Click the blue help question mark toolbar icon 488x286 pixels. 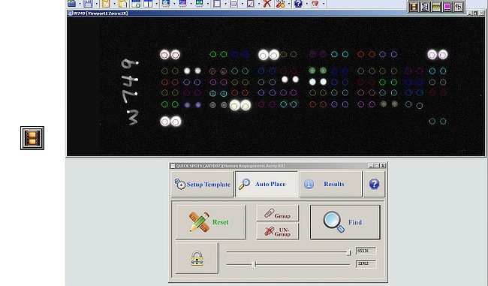point(298,4)
